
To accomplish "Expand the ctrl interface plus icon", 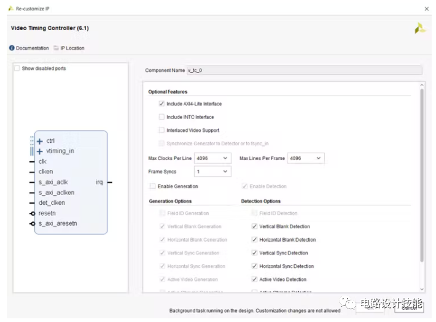I will (40, 142).
